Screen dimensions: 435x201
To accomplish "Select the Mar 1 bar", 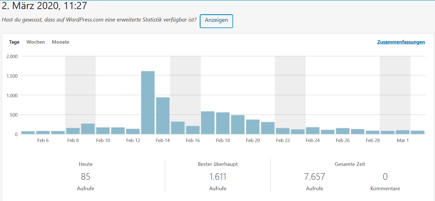I will tap(403, 132).
